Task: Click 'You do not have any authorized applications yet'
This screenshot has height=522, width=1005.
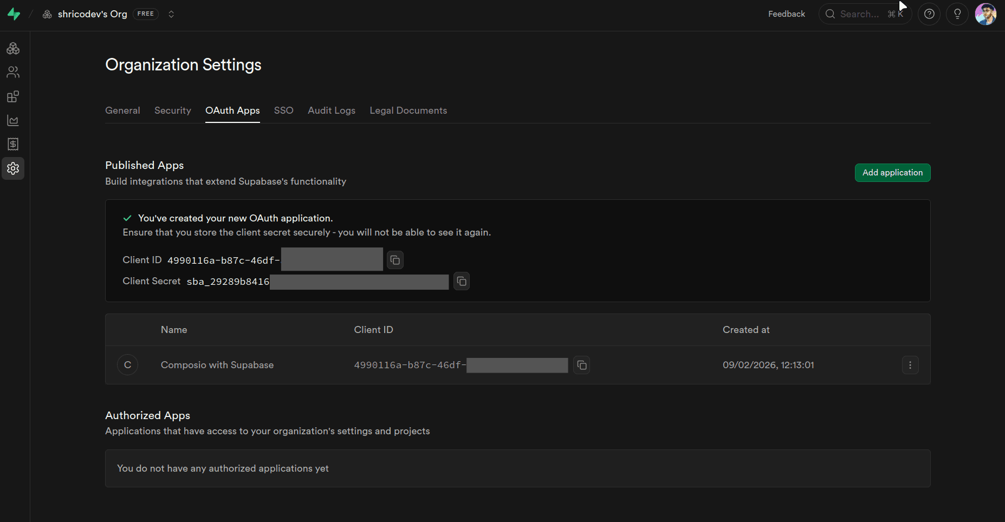Action: (x=223, y=468)
